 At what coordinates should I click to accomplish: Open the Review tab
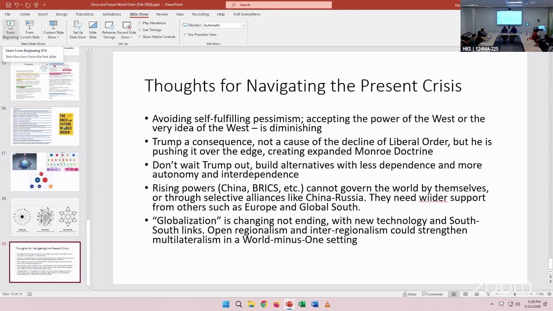(x=162, y=14)
